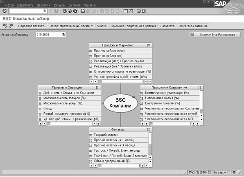Image resolution: width=244 pixels, height=177 pixels.
Task: Click the Create New Session icon
Action: click(x=126, y=11)
